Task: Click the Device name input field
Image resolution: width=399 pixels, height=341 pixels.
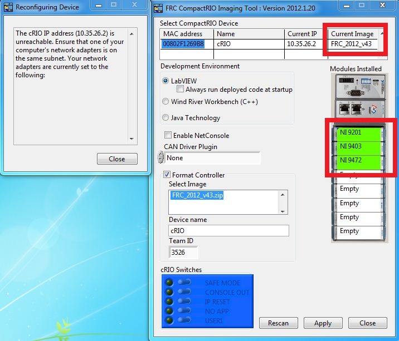Action: [x=228, y=231]
